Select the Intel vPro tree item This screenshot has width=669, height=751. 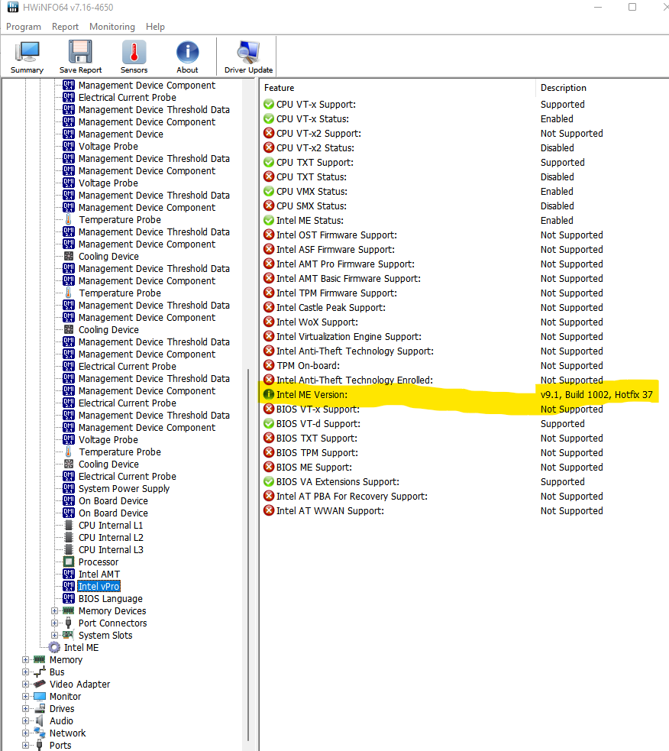click(99, 586)
